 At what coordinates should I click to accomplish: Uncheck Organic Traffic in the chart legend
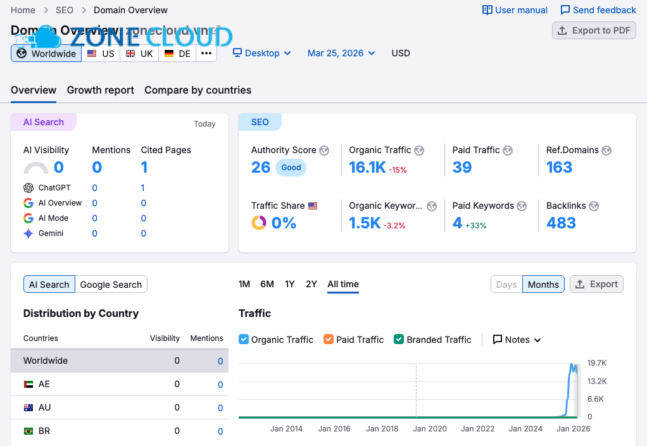[243, 339]
